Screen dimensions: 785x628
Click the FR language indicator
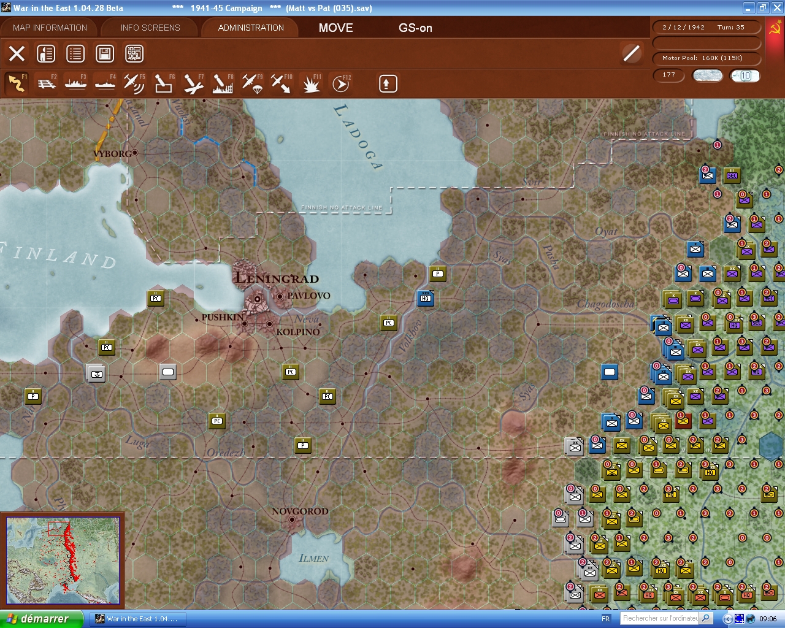(x=606, y=619)
